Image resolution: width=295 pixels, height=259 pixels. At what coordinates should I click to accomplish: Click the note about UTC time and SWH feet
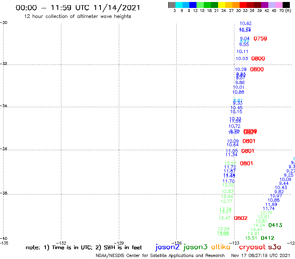[84, 247]
